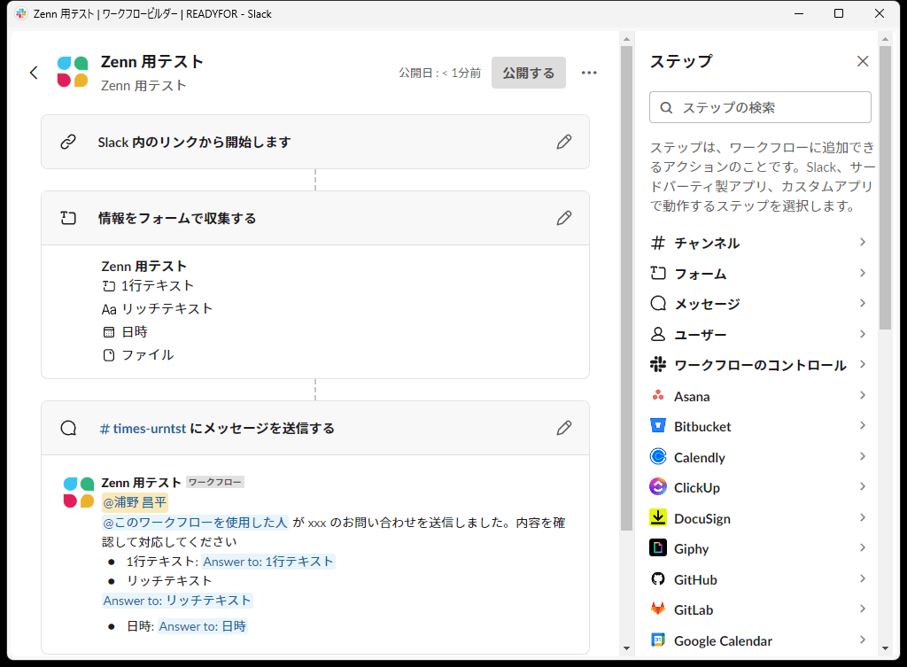Click the Bitbucket app icon
This screenshot has height=667, width=907.
tap(658, 426)
